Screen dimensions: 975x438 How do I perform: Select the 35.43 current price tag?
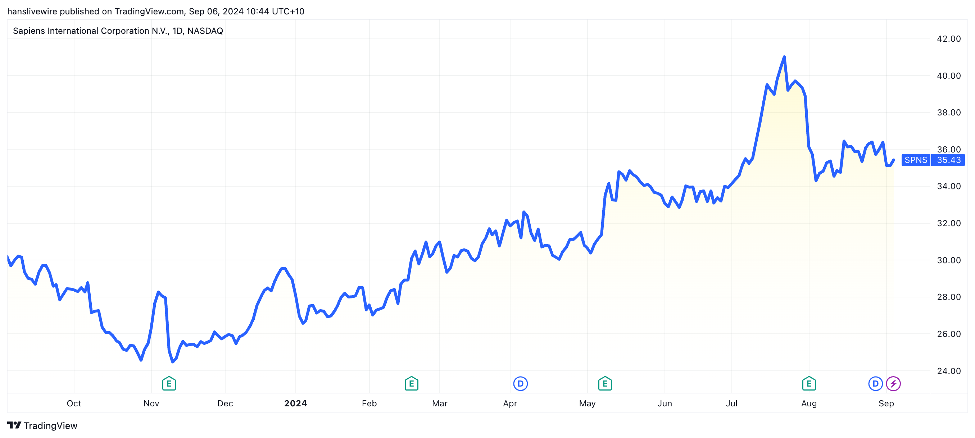pos(948,160)
